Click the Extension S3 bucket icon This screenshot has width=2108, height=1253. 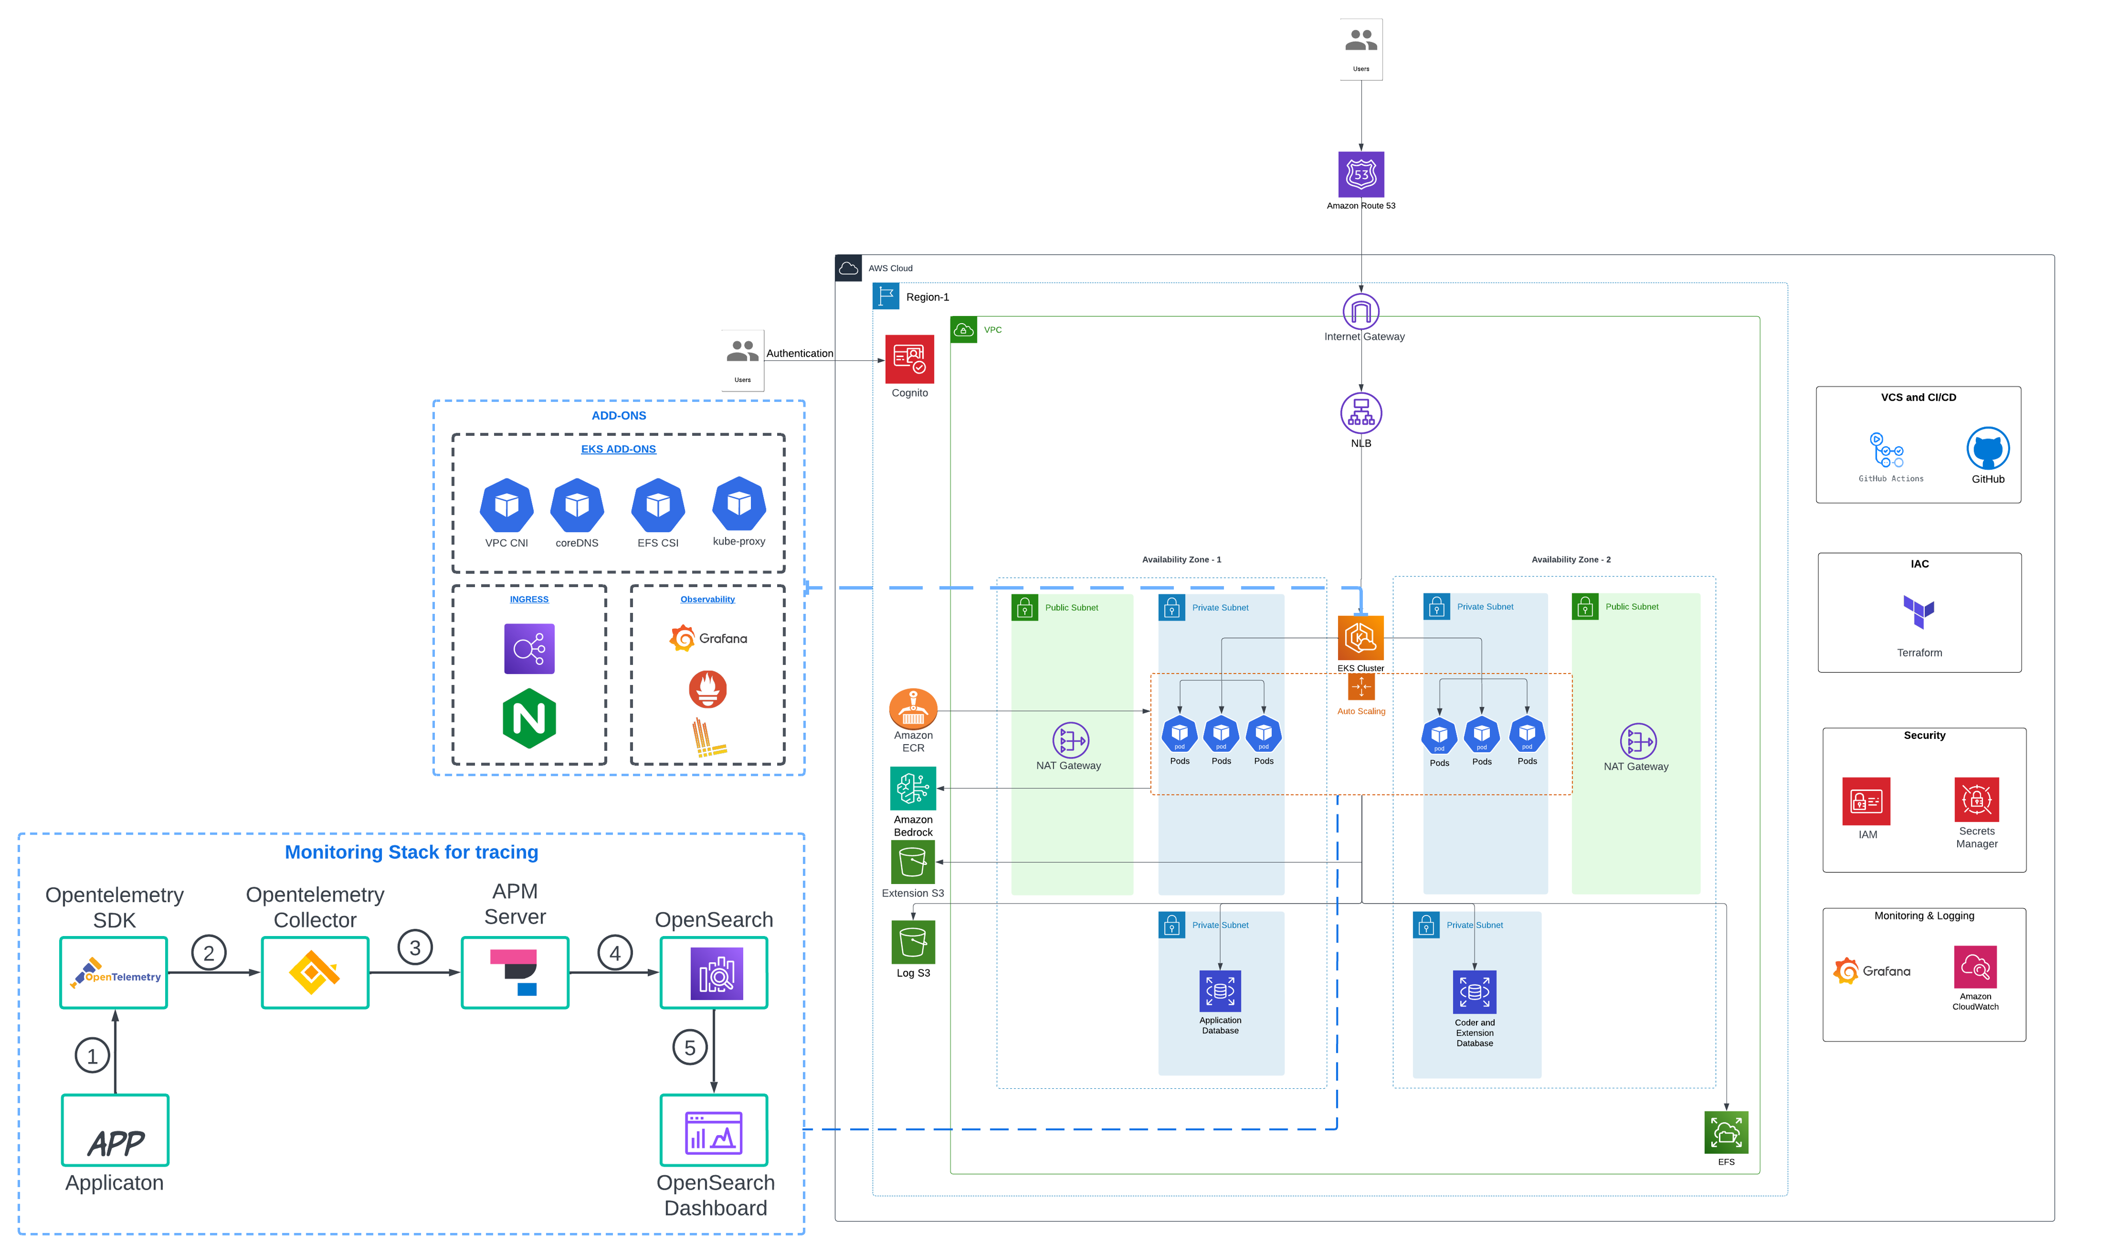coord(912,862)
